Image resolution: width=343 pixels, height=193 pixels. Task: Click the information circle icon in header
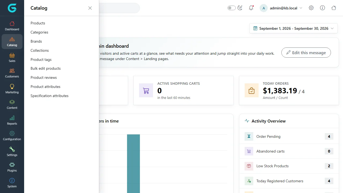(322, 8)
